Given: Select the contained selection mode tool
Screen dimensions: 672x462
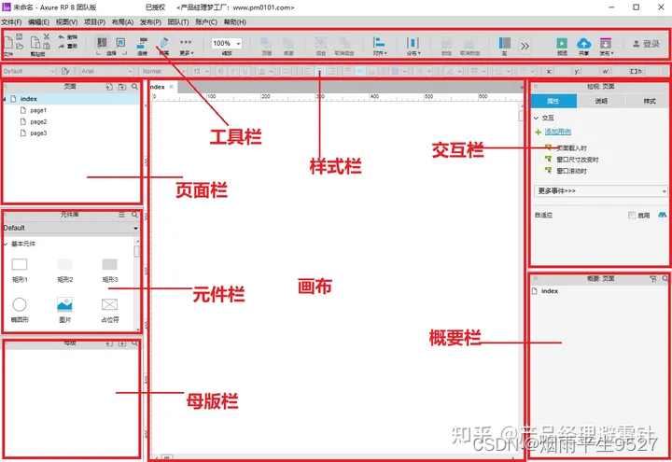Looking at the screenshot, I should [120, 42].
